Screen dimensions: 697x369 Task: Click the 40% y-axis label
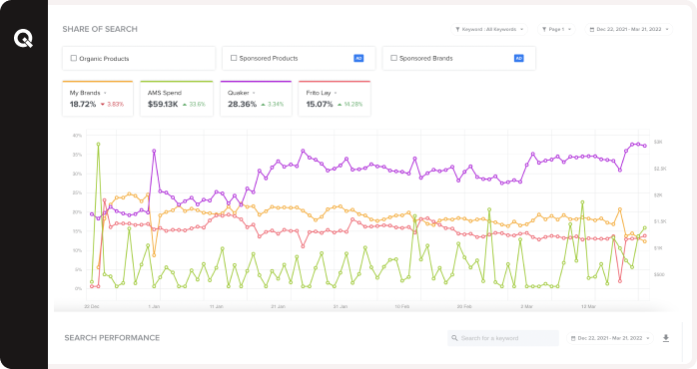pyautogui.click(x=77, y=136)
